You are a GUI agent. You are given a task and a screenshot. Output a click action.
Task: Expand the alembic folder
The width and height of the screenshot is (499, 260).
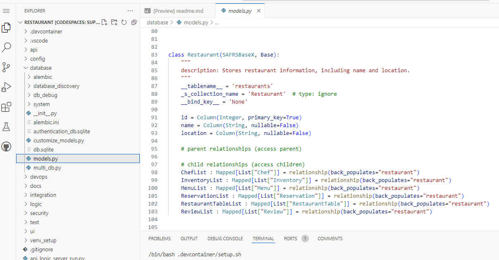43,77
